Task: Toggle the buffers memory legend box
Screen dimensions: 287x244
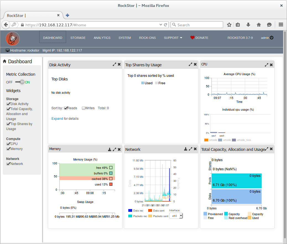Action: coord(111,173)
